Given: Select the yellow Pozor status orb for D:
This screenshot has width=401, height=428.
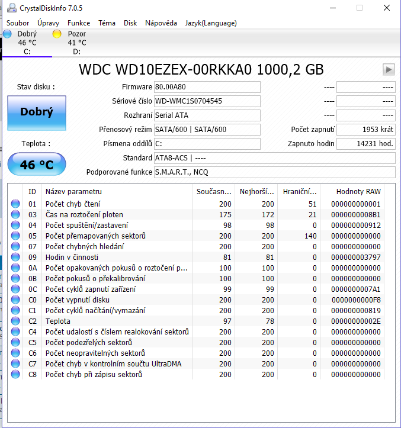Looking at the screenshot, I should pyautogui.click(x=57, y=34).
